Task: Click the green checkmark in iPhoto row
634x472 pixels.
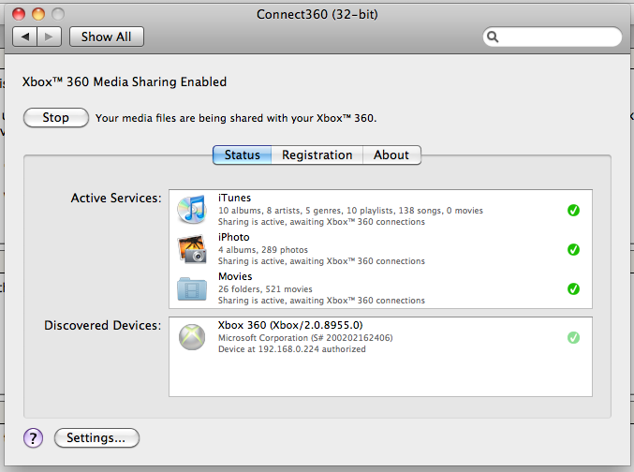Action: click(x=573, y=249)
